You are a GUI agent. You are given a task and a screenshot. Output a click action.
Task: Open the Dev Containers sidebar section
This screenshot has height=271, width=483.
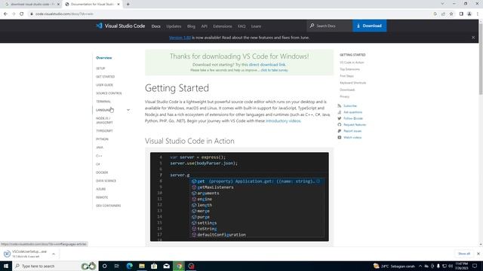click(109, 206)
